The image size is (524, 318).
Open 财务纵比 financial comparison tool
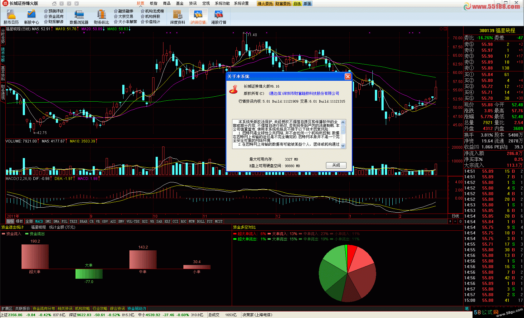tap(101, 17)
